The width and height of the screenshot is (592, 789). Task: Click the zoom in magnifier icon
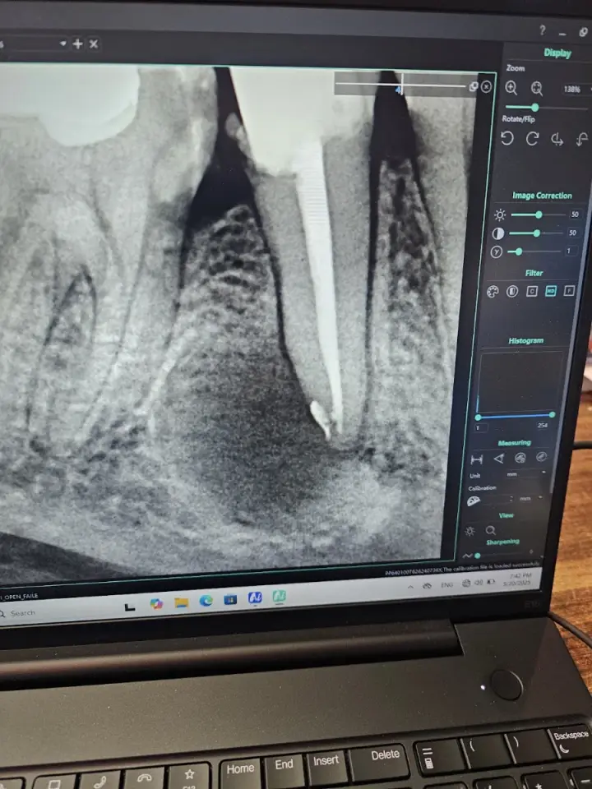[511, 88]
